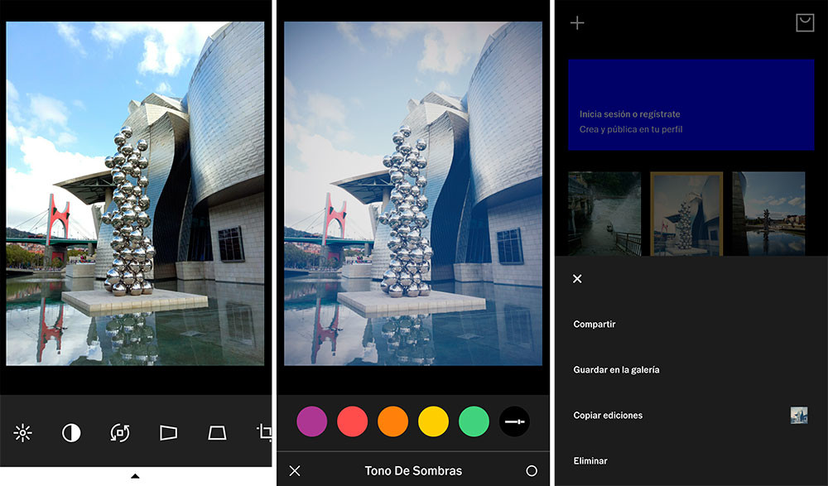
Task: Select the pond reflection thumbnail
Action: pyautogui.click(x=769, y=214)
